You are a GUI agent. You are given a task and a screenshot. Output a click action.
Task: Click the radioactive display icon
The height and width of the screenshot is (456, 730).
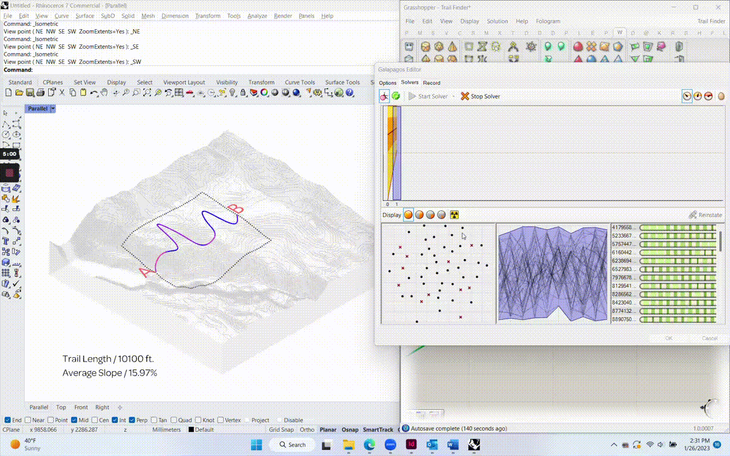coord(454,215)
